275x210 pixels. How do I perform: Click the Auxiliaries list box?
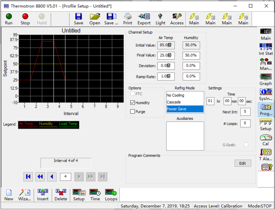click(x=185, y=136)
